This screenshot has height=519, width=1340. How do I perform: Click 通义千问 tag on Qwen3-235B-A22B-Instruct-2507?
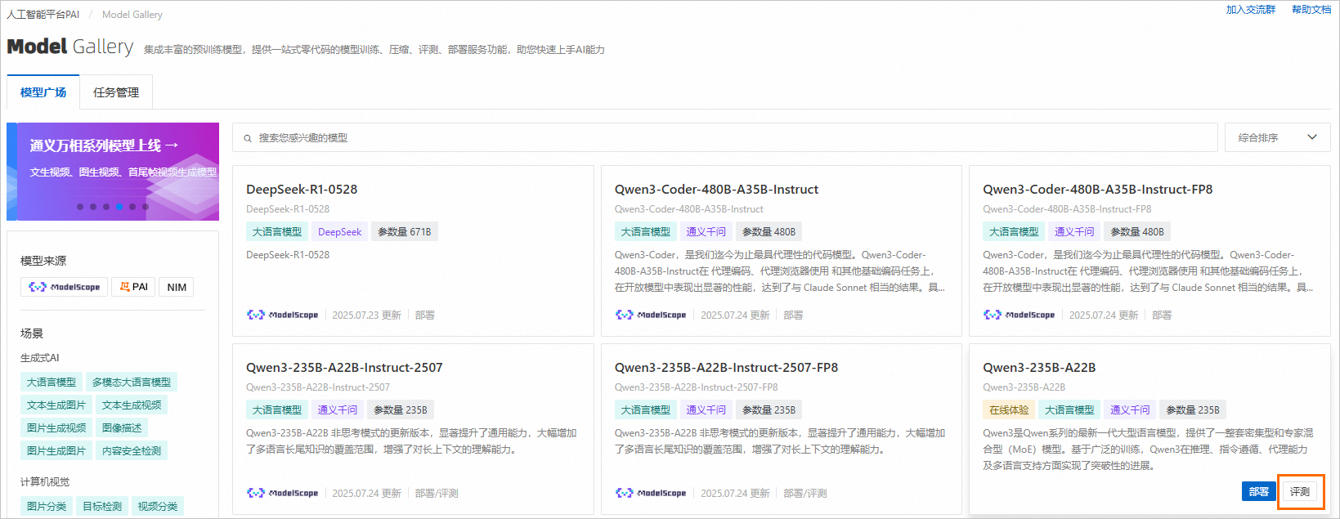338,410
